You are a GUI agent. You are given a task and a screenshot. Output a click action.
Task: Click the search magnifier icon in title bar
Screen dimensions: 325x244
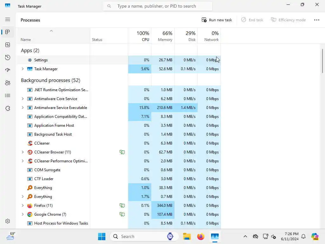tap(109, 6)
